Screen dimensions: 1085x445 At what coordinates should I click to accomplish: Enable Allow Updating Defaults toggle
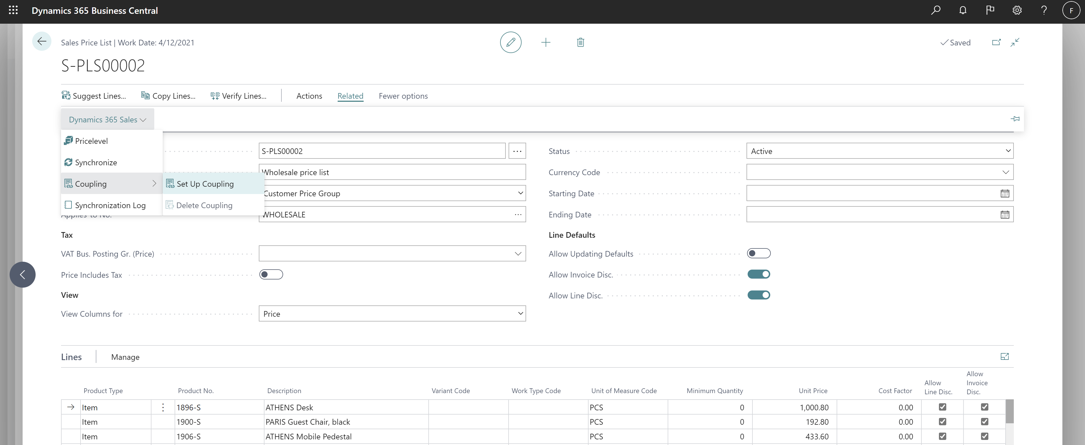tap(759, 254)
